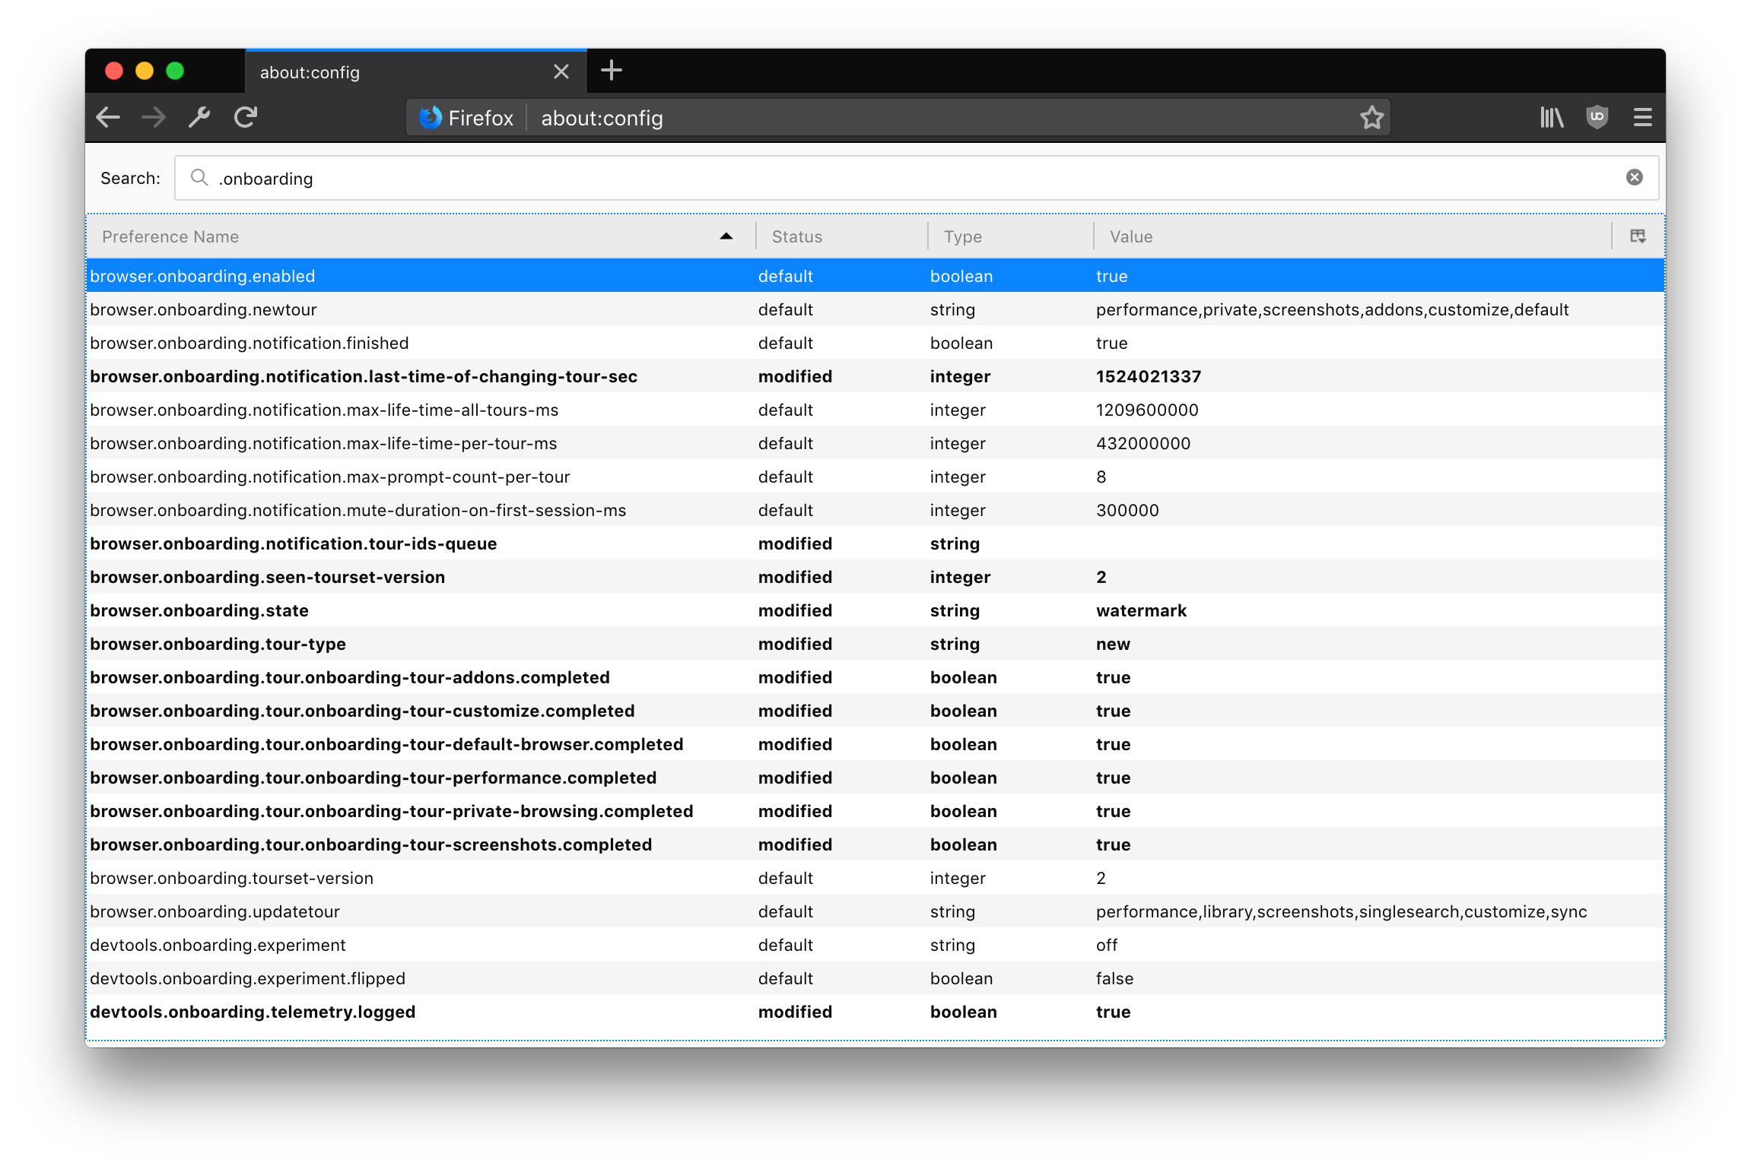Viewport: 1751px width, 1169px height.
Task: Click the wrench icon next to navigation arrows
Action: pyautogui.click(x=199, y=117)
